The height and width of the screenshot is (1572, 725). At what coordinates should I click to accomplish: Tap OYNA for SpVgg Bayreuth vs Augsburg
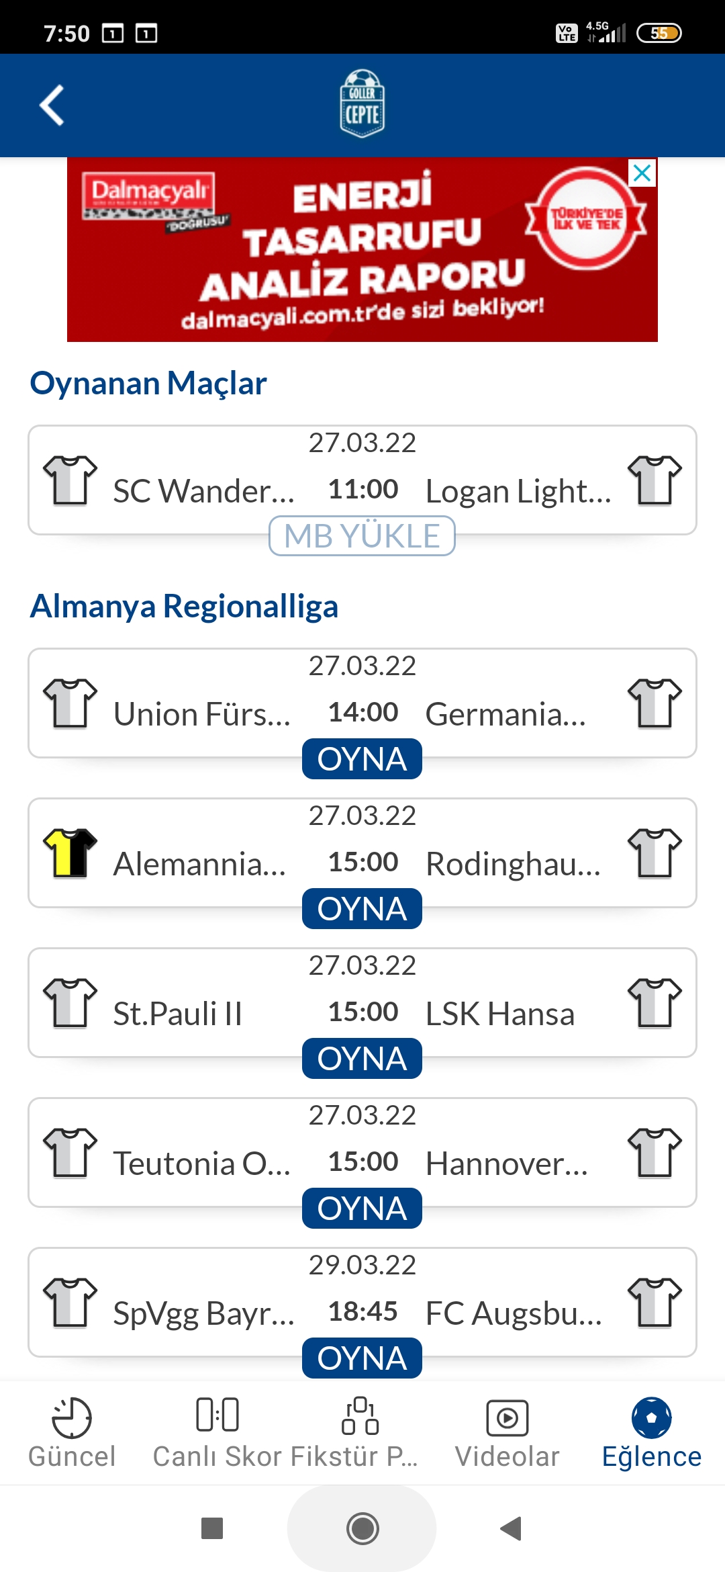point(362,1358)
